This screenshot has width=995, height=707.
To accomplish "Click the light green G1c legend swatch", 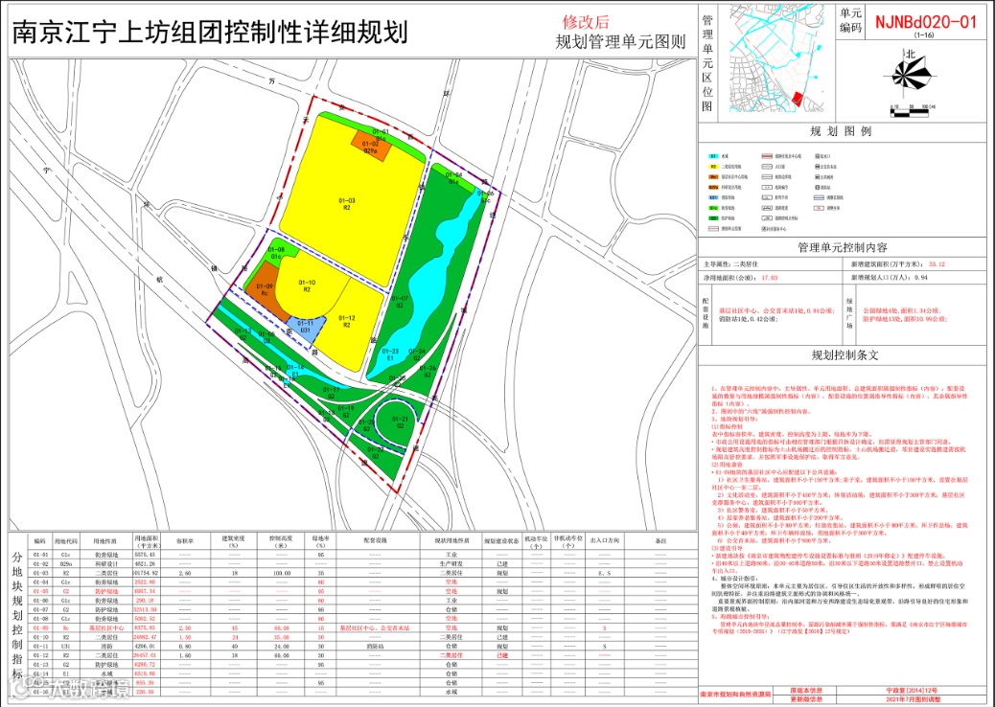I will [x=713, y=208].
